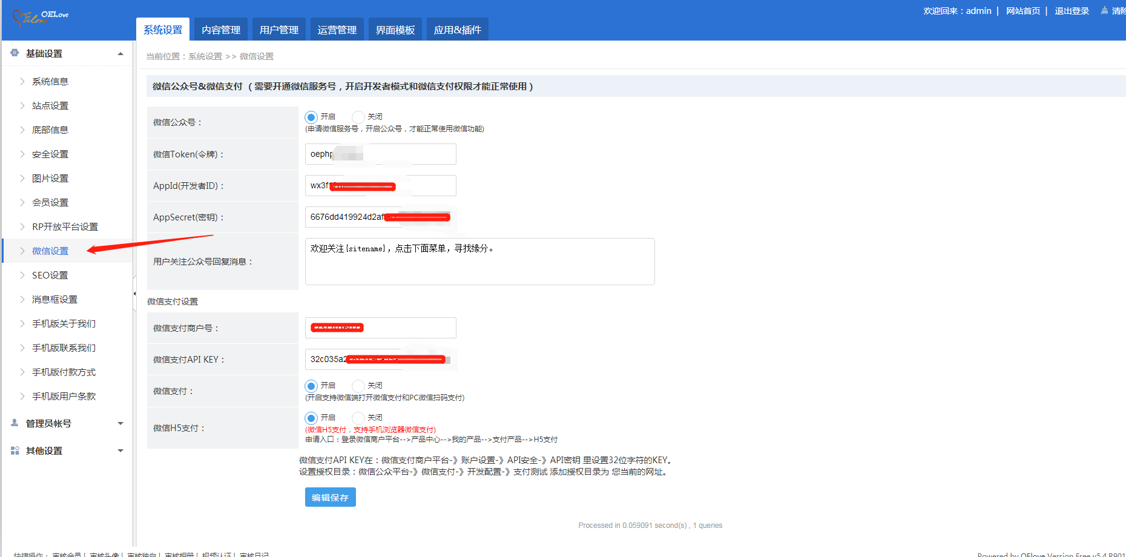Click the user icon beside 管理员帐号
This screenshot has width=1126, height=557.
pos(15,423)
